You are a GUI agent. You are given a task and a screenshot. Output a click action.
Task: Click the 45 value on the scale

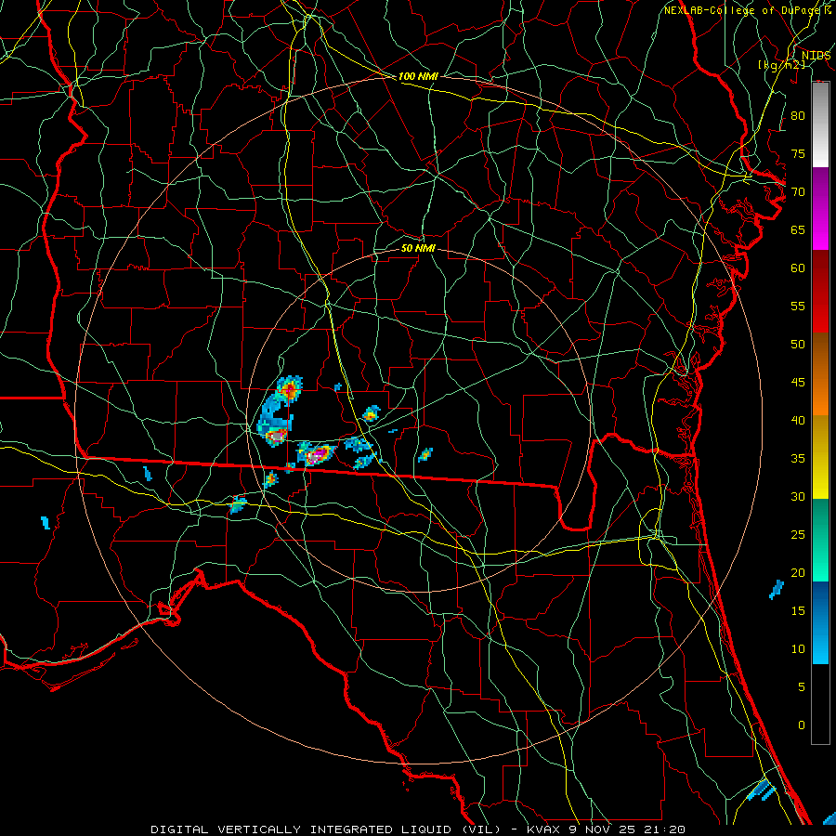point(798,383)
